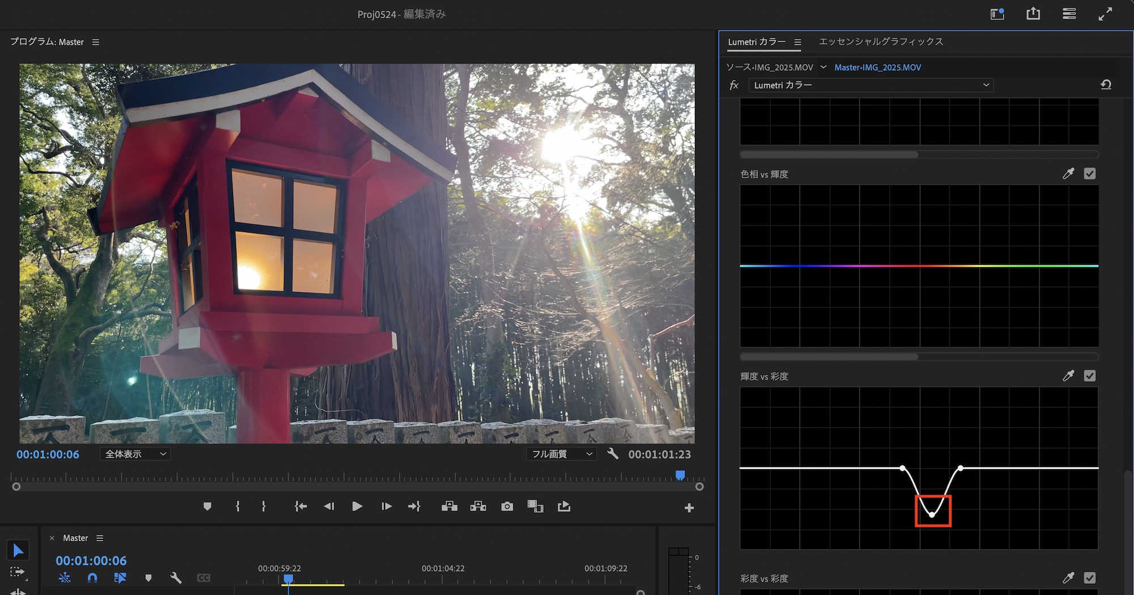Image resolution: width=1134 pixels, height=595 pixels.
Task: Click the Step Forward one frame icon
Action: click(387, 506)
